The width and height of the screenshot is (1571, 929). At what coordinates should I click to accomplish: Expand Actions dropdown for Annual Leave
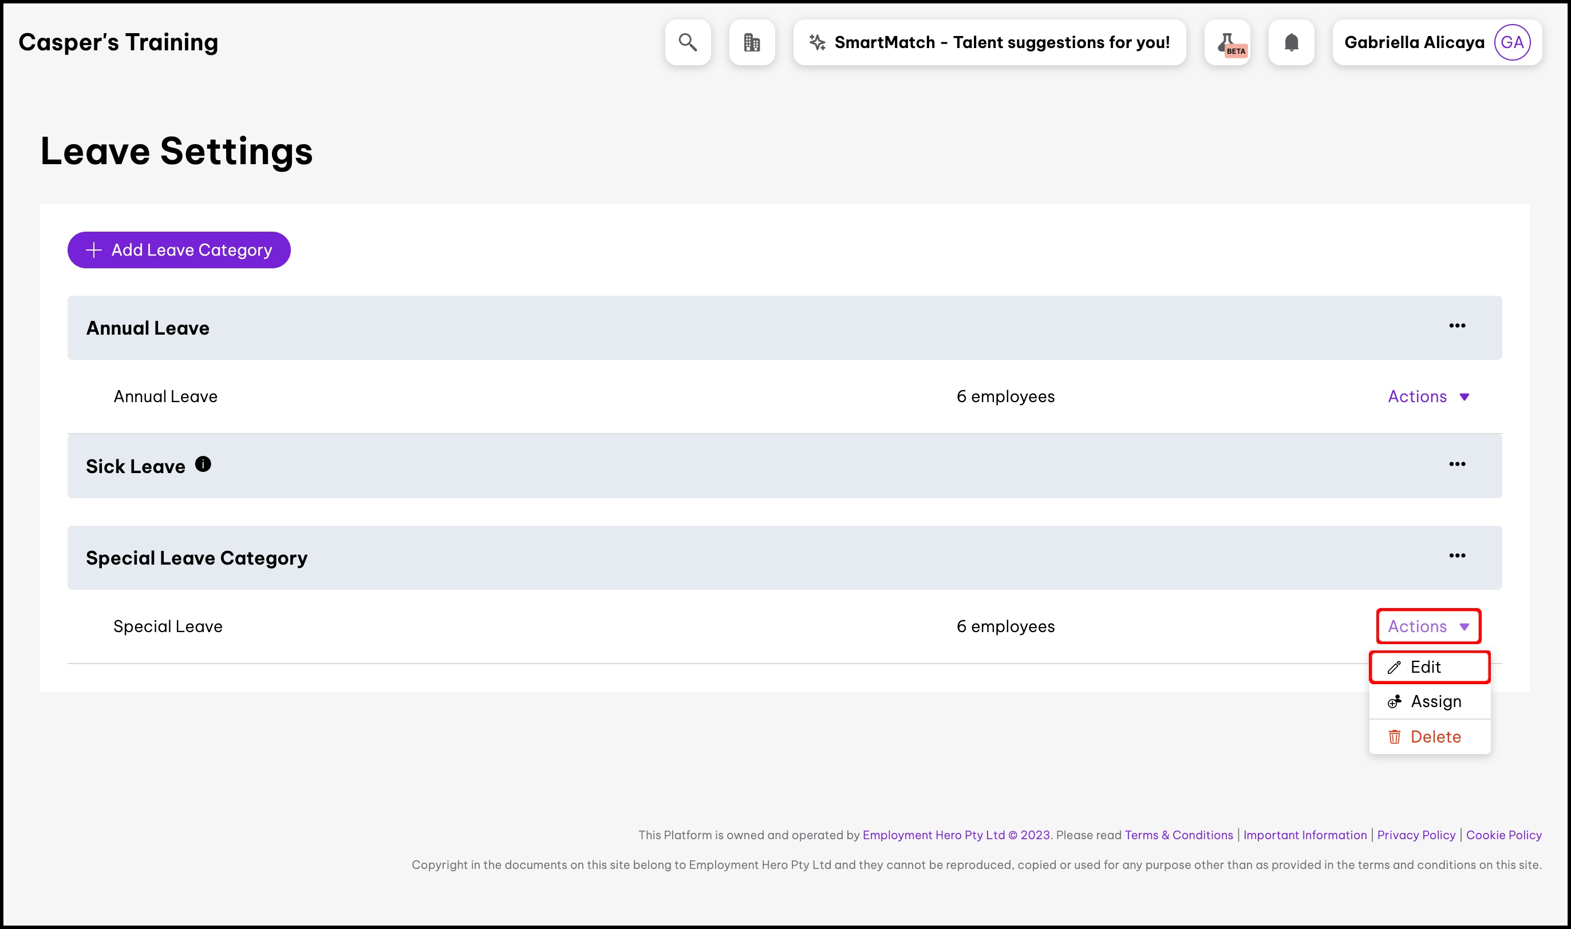pyautogui.click(x=1428, y=397)
